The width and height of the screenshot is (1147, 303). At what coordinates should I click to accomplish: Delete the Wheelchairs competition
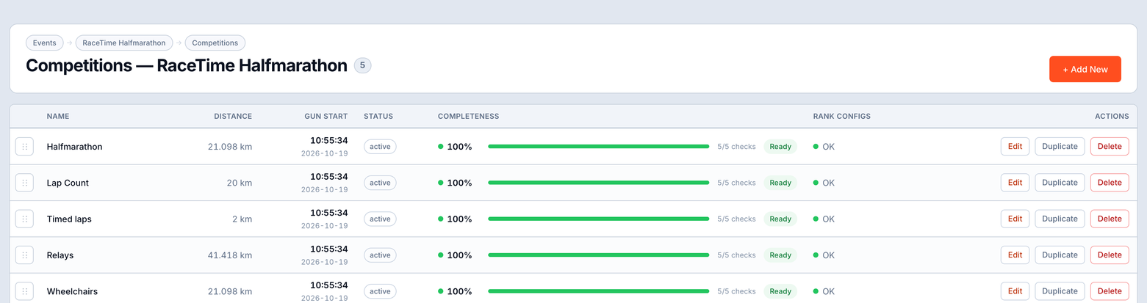[x=1110, y=291]
